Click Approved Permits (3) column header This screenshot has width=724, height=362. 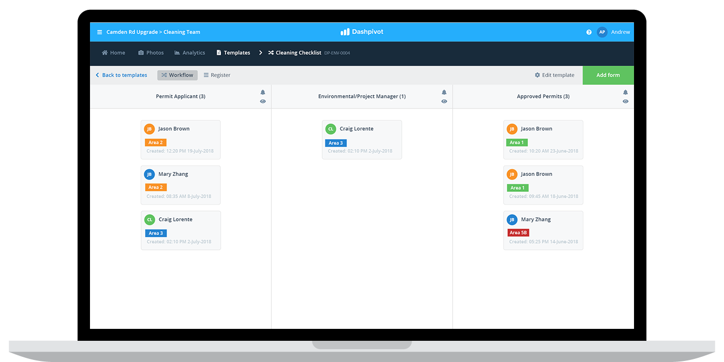coord(543,97)
